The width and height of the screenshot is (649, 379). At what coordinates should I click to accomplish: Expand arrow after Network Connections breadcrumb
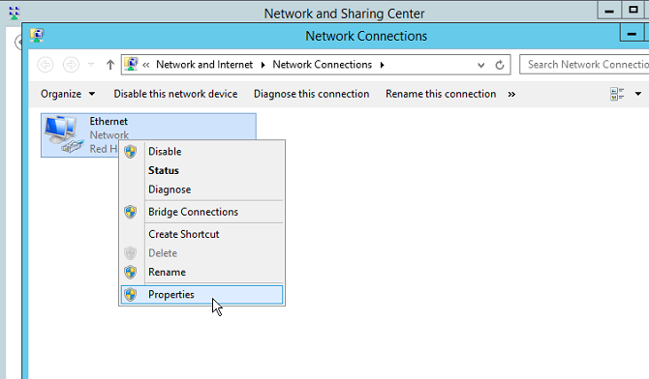[382, 65]
